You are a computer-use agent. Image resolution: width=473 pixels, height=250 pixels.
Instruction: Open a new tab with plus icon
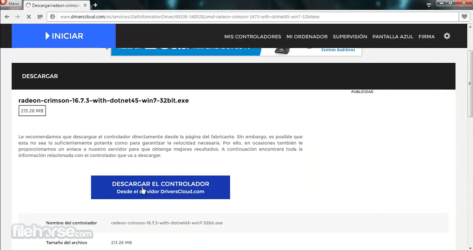[95, 5]
